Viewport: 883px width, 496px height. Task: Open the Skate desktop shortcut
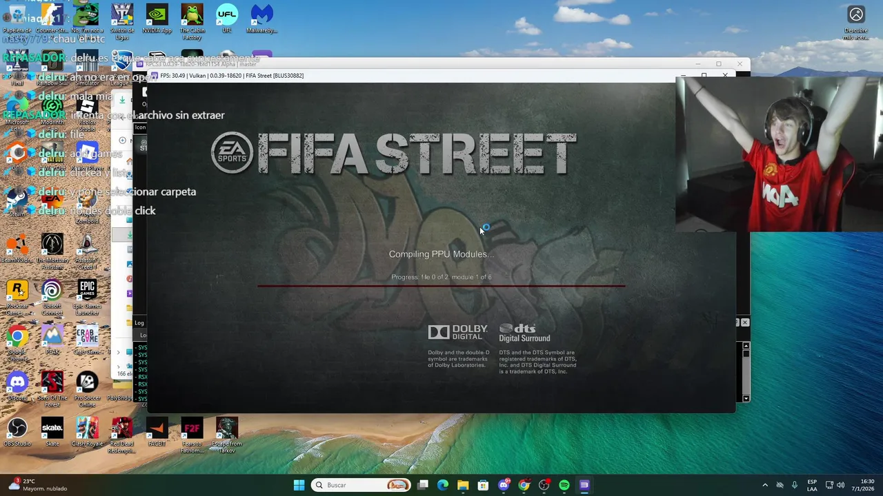(x=52, y=433)
